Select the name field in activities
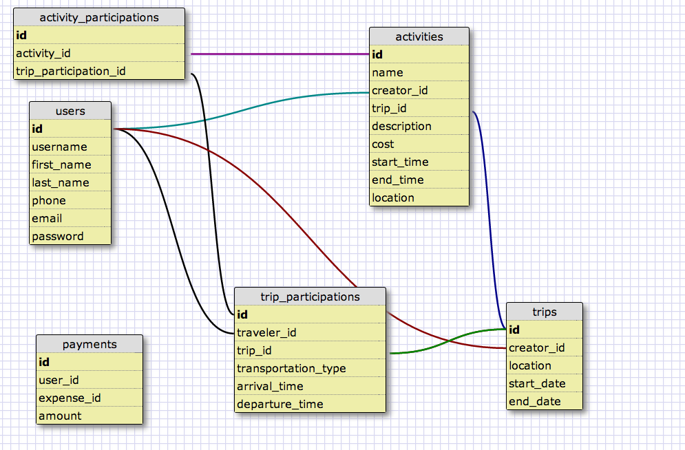Screen dimensions: 685x450 419,72
